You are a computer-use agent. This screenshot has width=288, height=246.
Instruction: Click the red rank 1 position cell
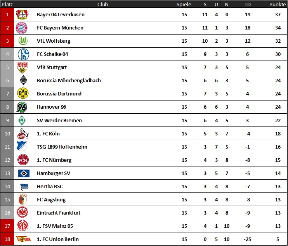[7, 14]
